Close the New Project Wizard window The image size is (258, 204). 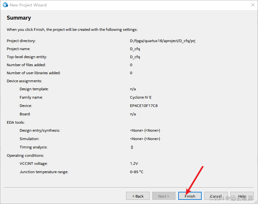(x=253, y=5)
